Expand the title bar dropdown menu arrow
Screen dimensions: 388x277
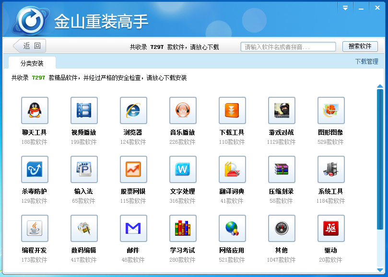(345, 8)
